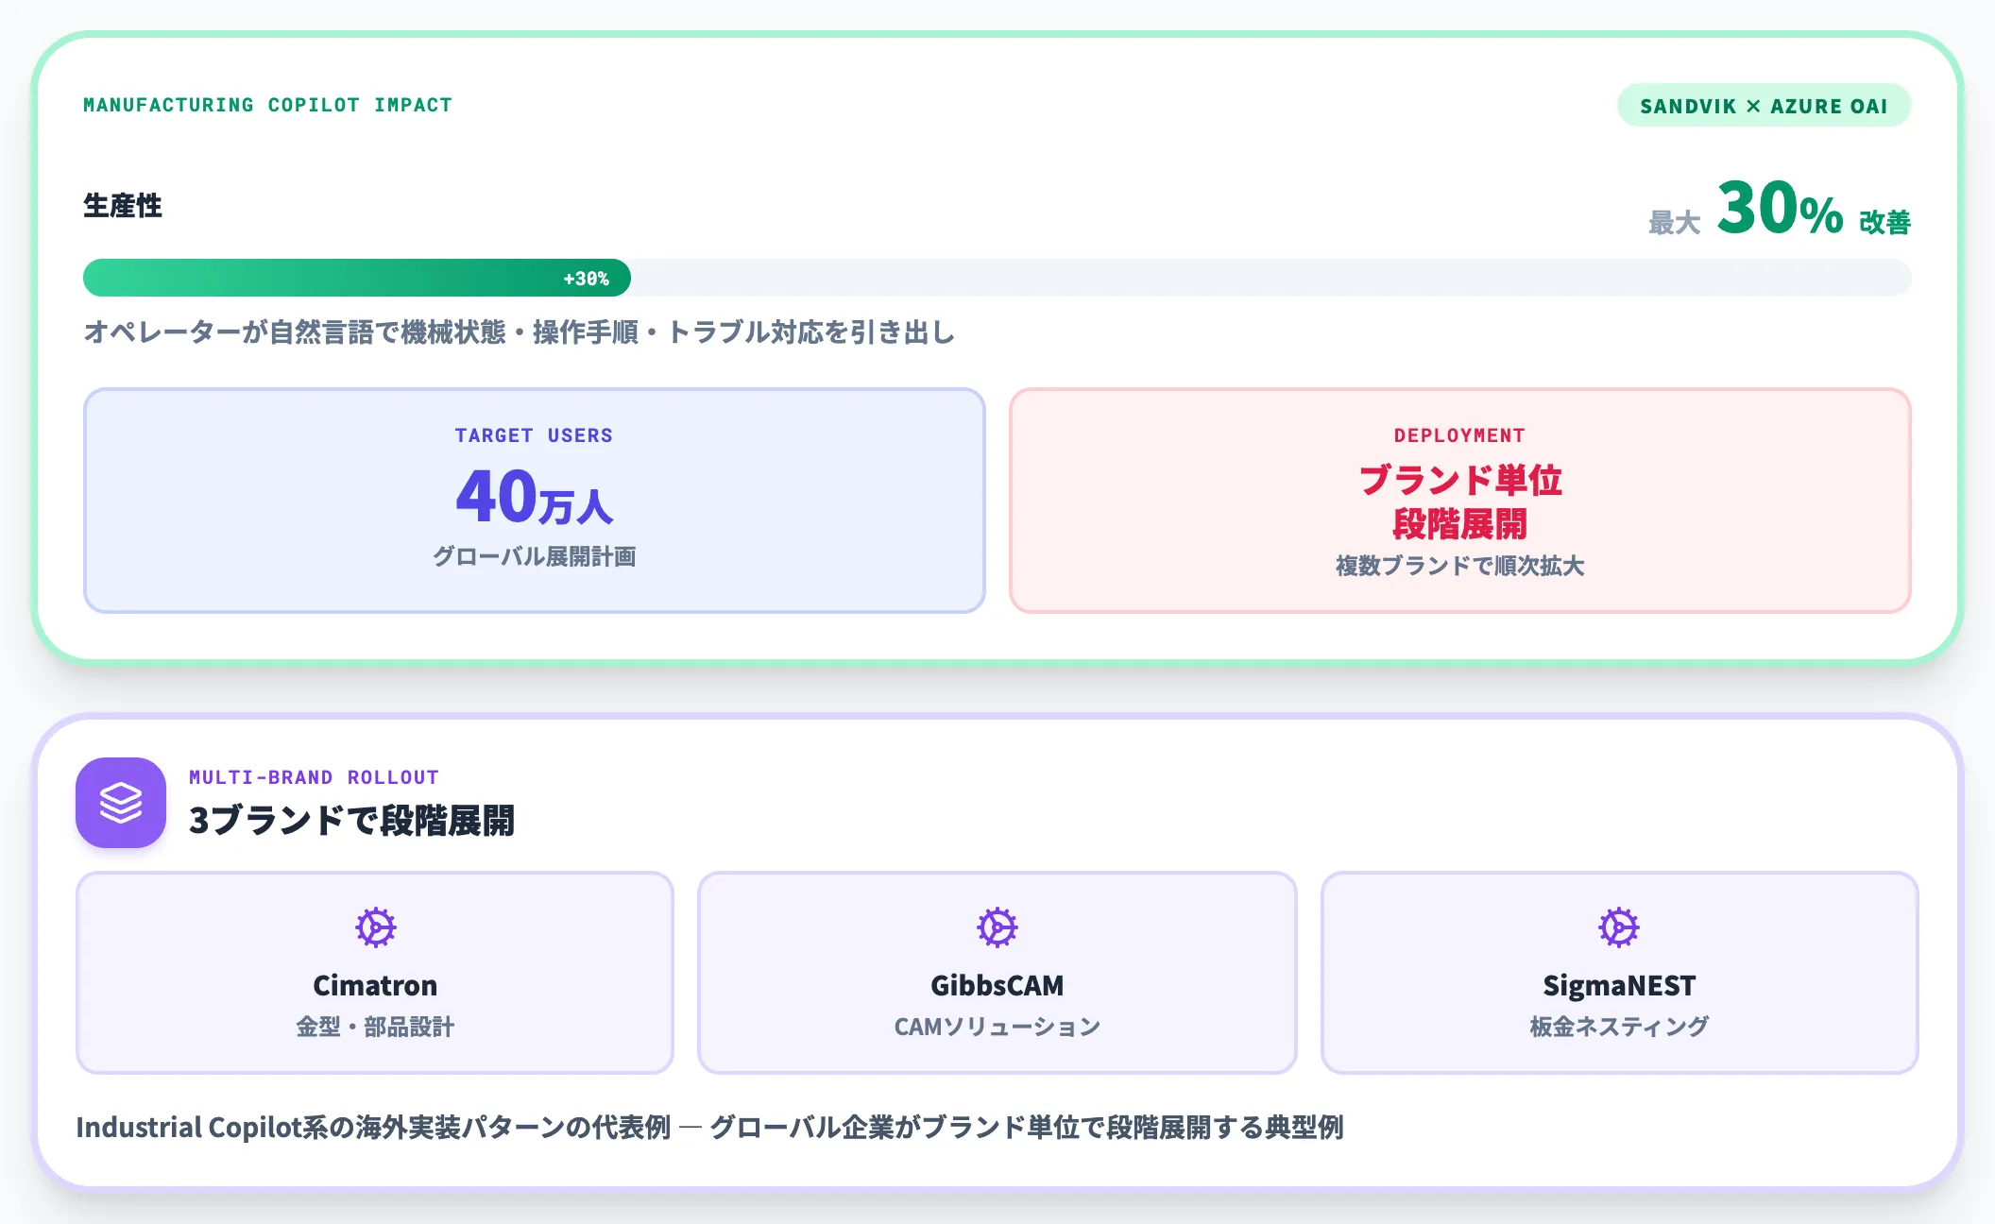
Task: Click the gear icon above SigmaNEST
Action: click(x=1619, y=927)
